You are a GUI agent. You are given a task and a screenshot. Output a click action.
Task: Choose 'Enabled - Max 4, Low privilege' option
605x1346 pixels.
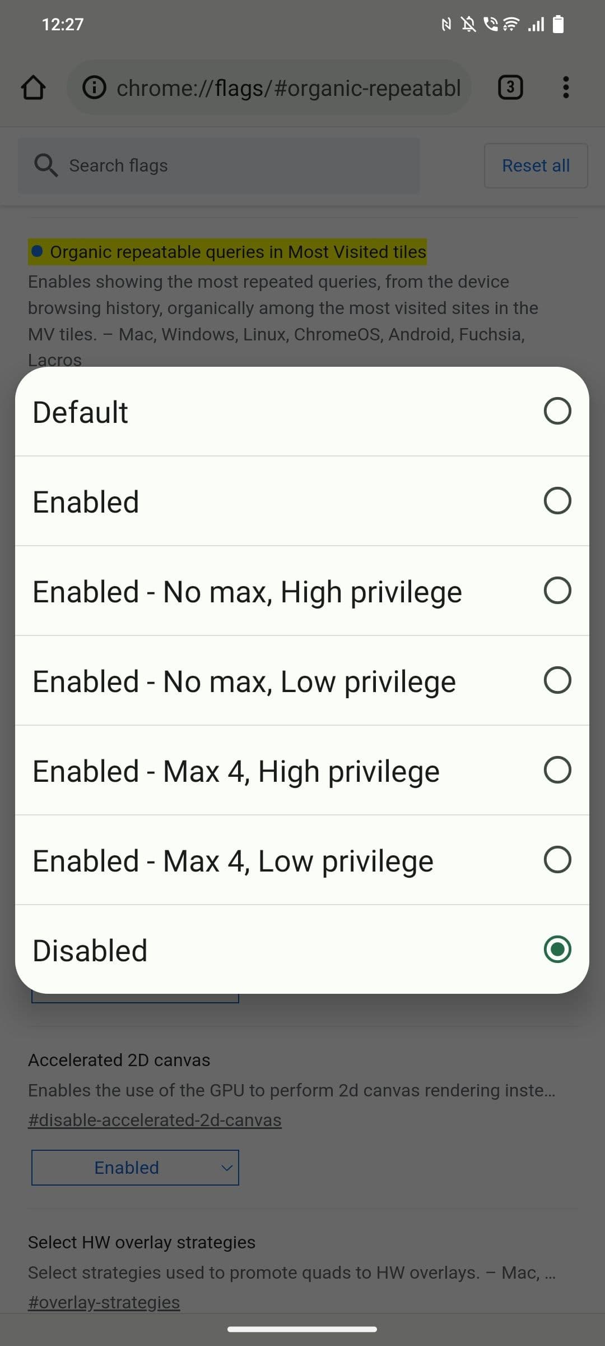point(557,860)
